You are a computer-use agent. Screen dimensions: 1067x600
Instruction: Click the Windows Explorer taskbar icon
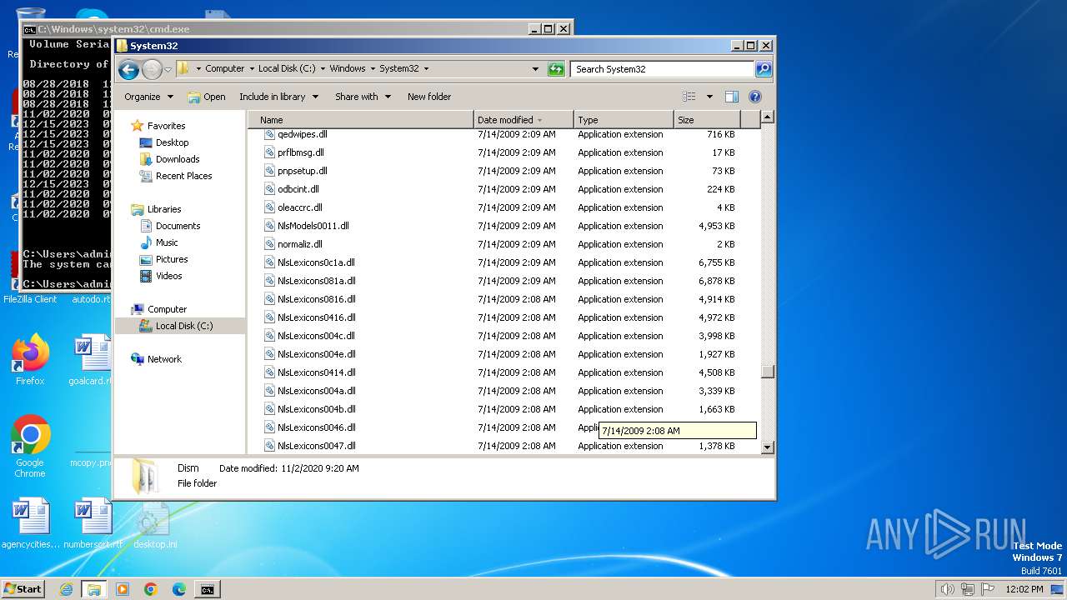(94, 589)
